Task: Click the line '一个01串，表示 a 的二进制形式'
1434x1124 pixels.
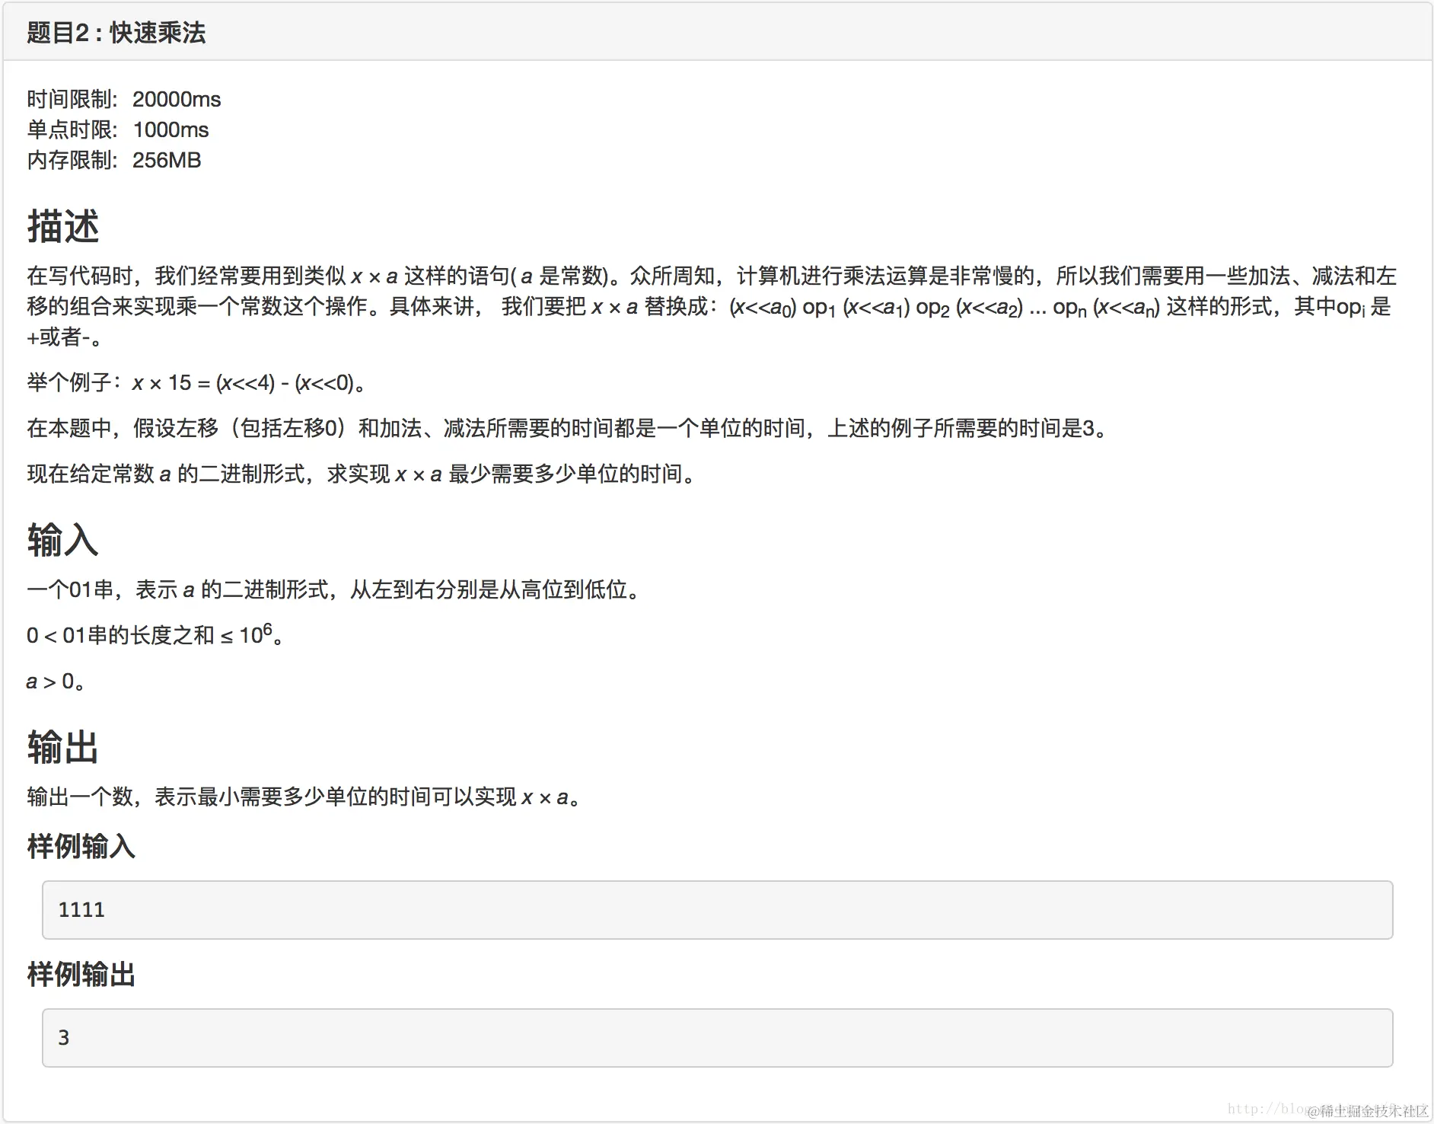Action: [333, 589]
